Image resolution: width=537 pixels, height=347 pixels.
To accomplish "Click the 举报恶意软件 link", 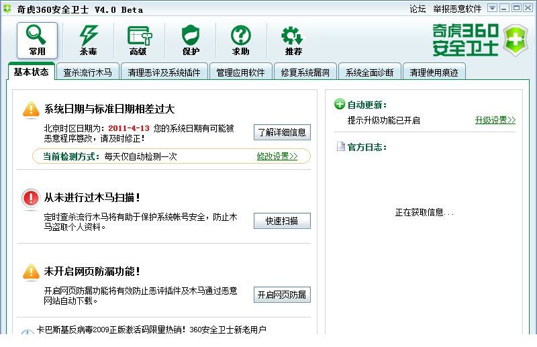I will point(457,9).
